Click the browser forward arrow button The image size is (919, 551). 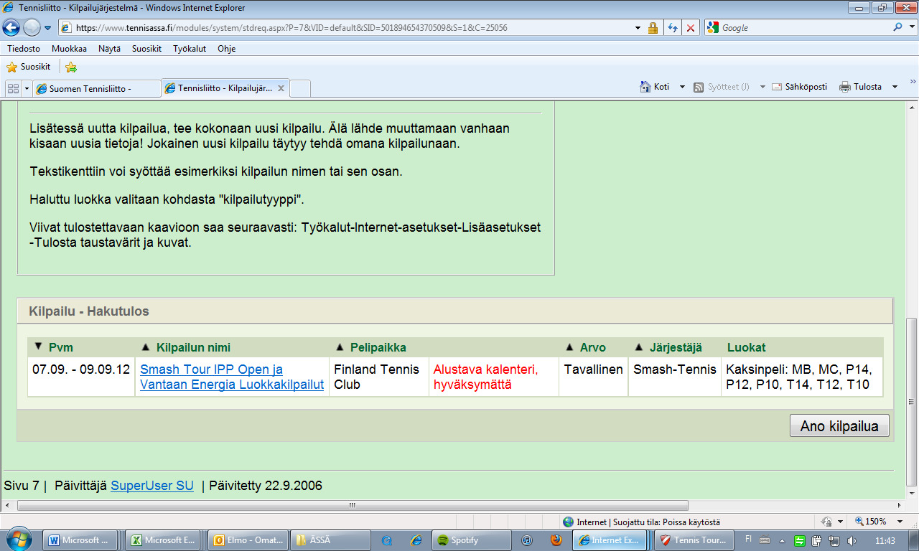coord(32,28)
